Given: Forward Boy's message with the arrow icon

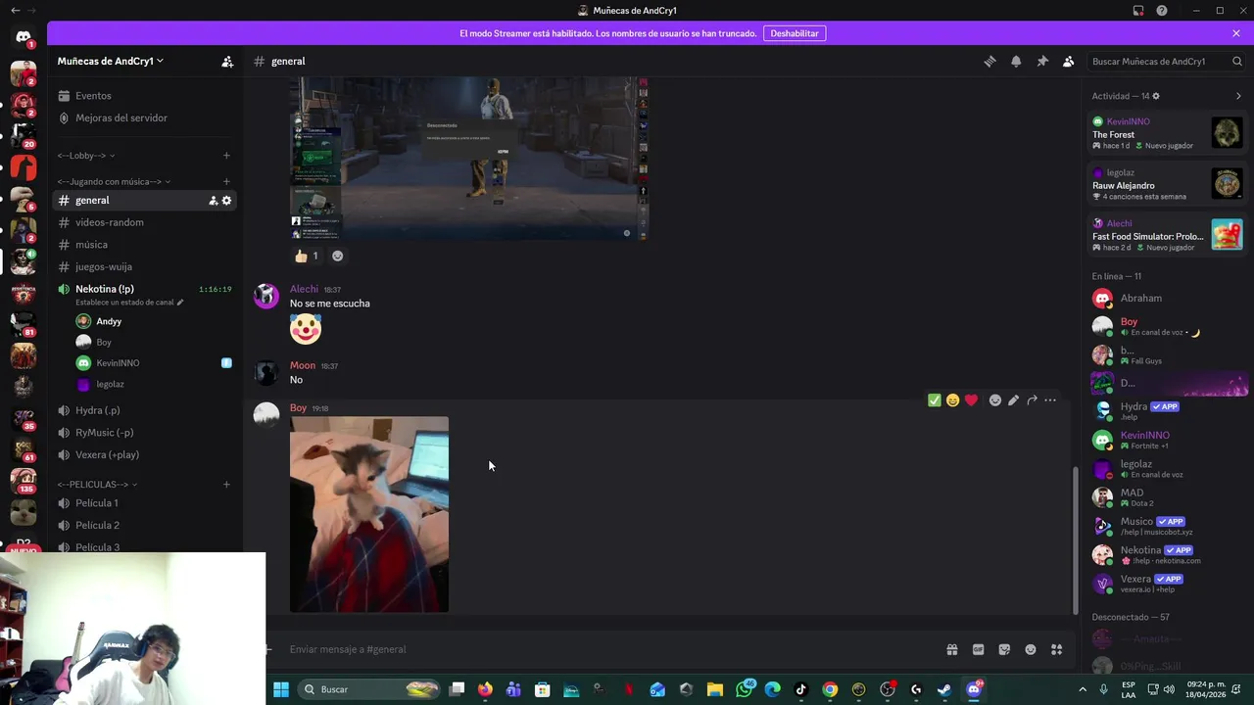Looking at the screenshot, I should tap(1032, 400).
